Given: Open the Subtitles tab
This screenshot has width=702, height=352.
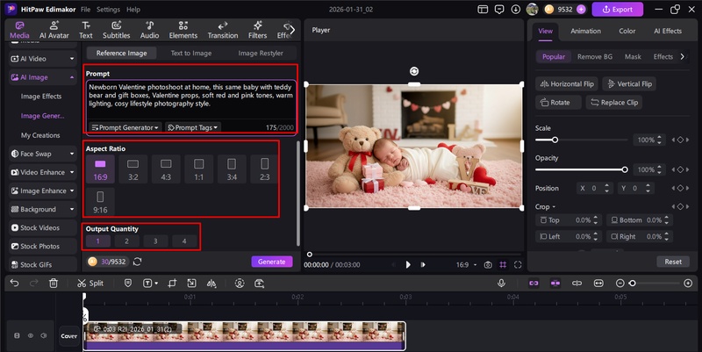Looking at the screenshot, I should pos(117,30).
